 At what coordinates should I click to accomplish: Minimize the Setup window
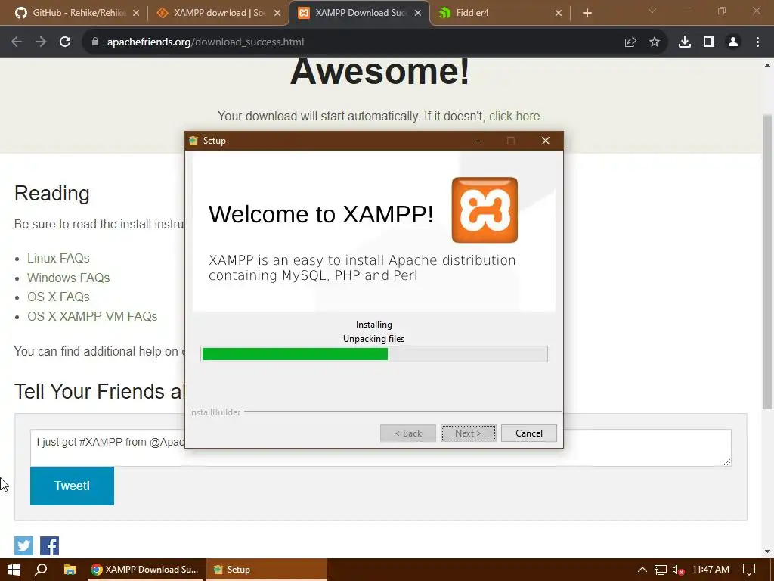click(x=477, y=141)
